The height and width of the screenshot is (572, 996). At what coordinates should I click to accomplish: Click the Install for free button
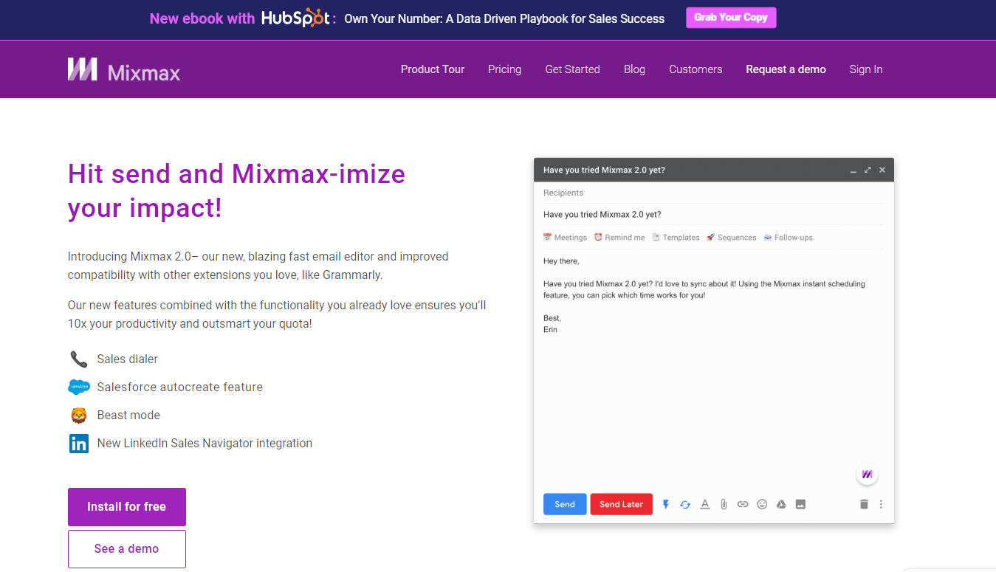click(x=127, y=507)
